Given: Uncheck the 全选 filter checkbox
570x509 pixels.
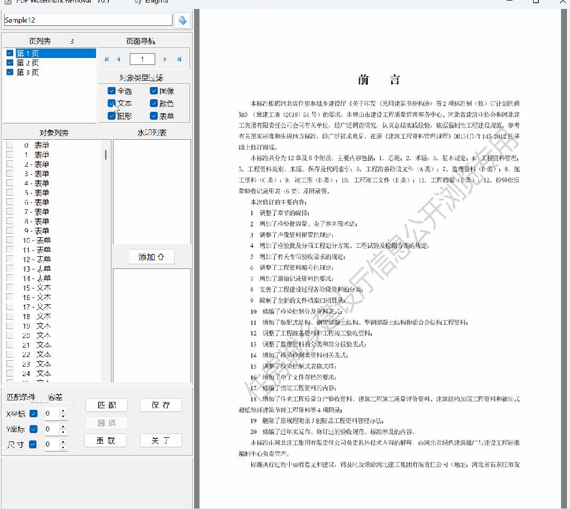Looking at the screenshot, I should [x=111, y=91].
